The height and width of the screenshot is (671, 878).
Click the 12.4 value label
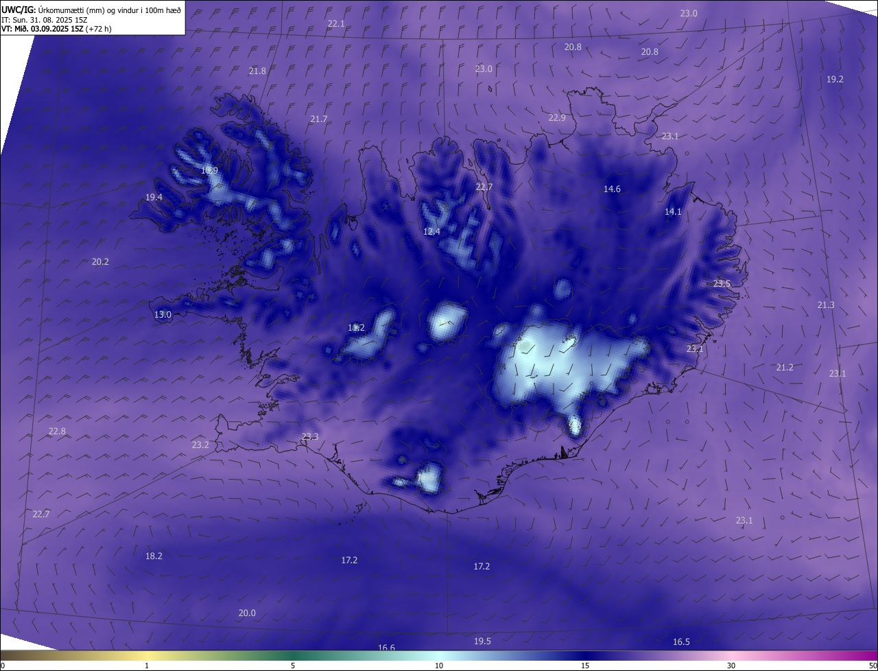click(x=431, y=232)
